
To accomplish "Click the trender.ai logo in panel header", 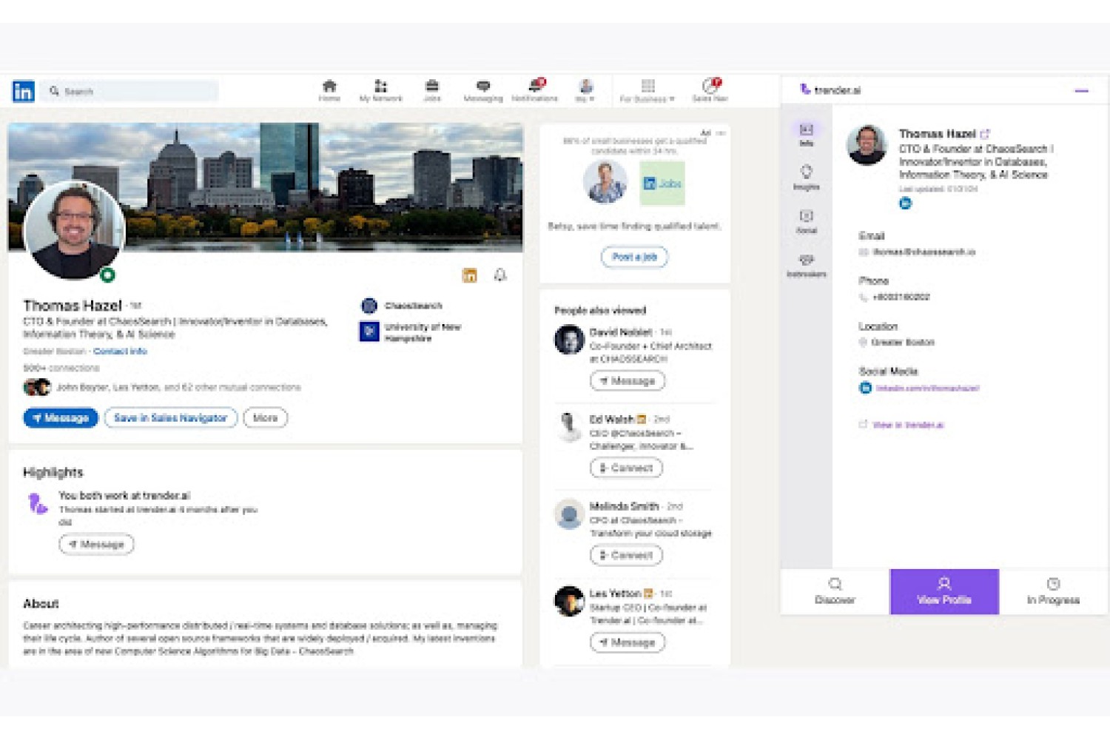I will 830,90.
